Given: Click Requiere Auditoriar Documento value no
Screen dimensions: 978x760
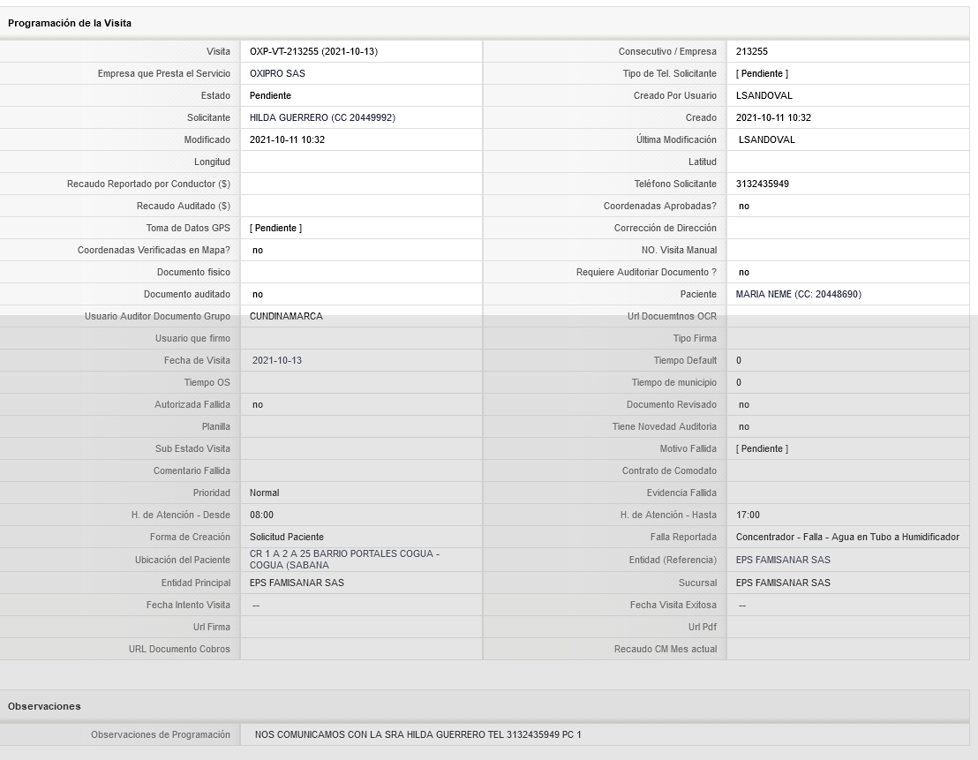Looking at the screenshot, I should [743, 273].
